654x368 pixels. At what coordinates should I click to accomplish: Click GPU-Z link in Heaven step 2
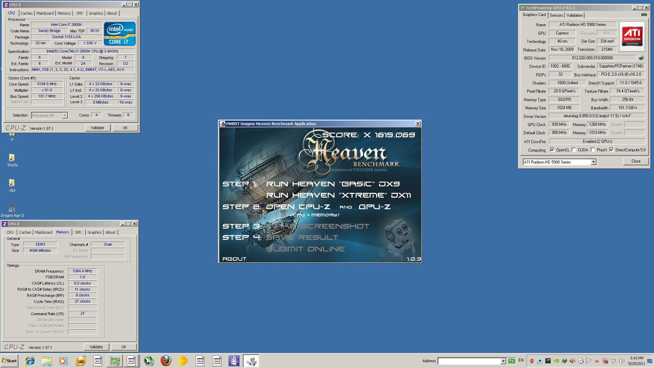pyautogui.click(x=374, y=207)
